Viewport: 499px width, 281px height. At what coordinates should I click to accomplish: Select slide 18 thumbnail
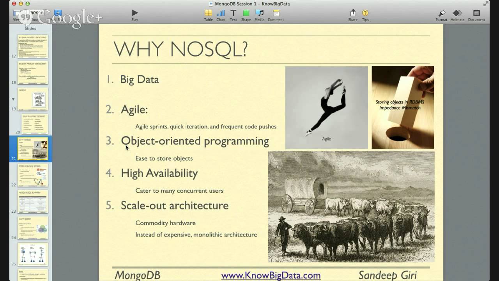(33, 73)
